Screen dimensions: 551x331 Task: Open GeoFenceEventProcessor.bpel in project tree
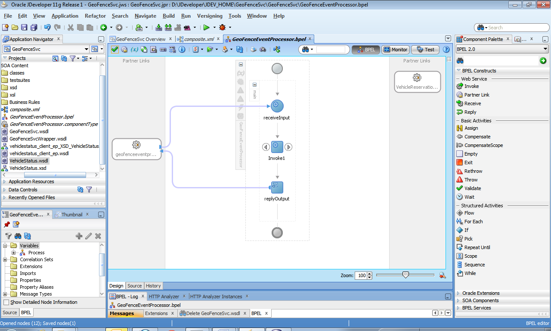pyautogui.click(x=41, y=117)
